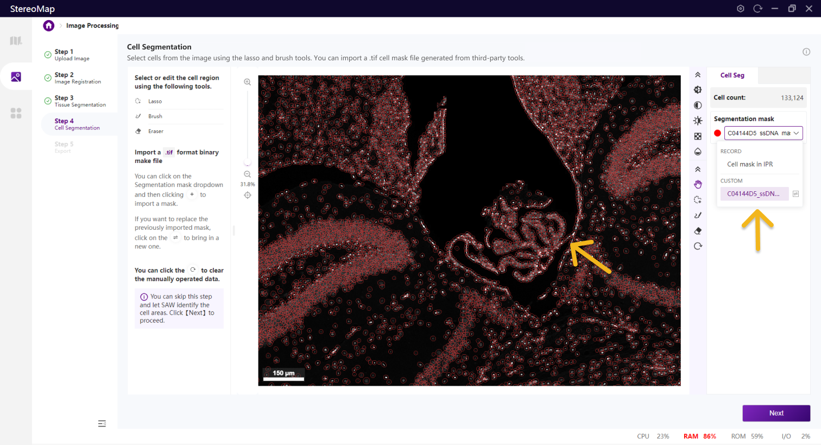Click the Step 5 Export entry
Image resolution: width=821 pixels, height=445 pixels.
point(64,147)
